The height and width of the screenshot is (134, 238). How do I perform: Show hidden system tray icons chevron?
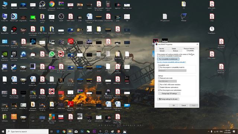(208, 131)
